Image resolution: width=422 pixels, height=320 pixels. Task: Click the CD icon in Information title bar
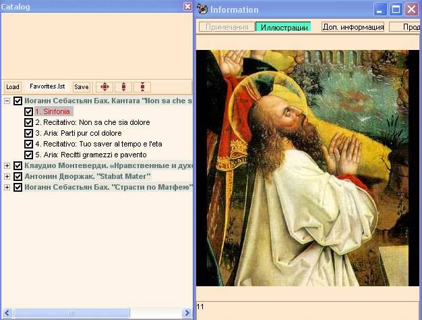pos(202,9)
